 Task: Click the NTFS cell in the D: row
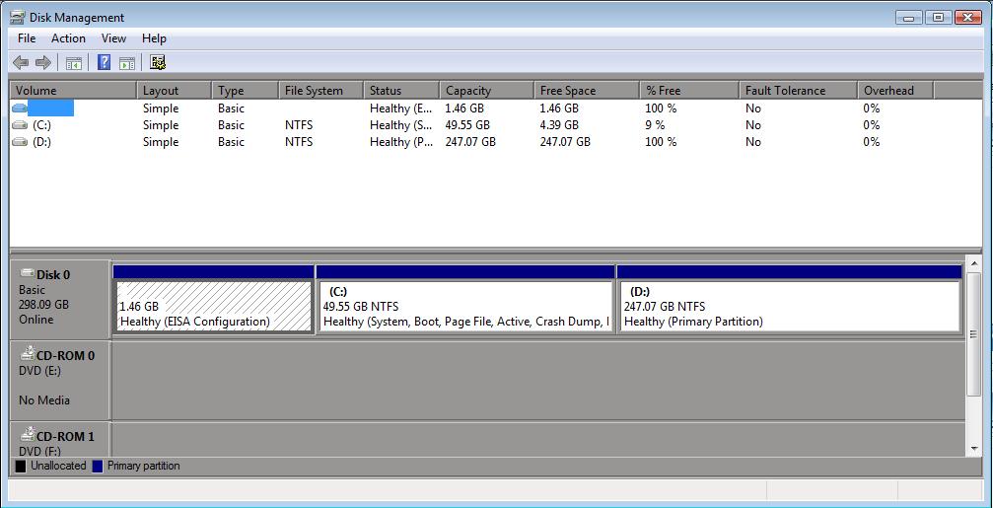tap(299, 142)
